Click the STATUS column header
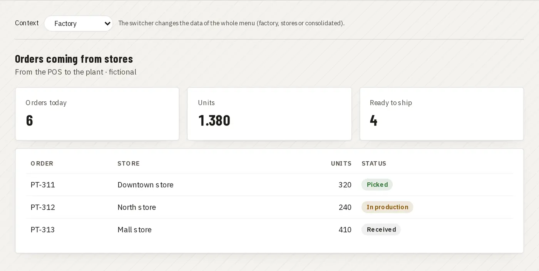539x271 pixels. (374, 164)
